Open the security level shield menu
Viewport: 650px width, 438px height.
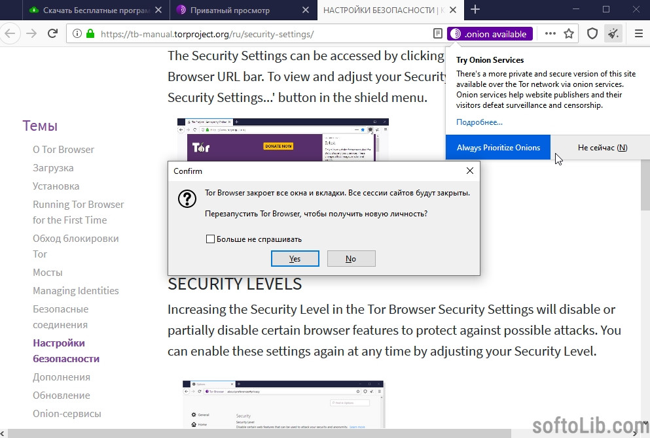(x=592, y=33)
